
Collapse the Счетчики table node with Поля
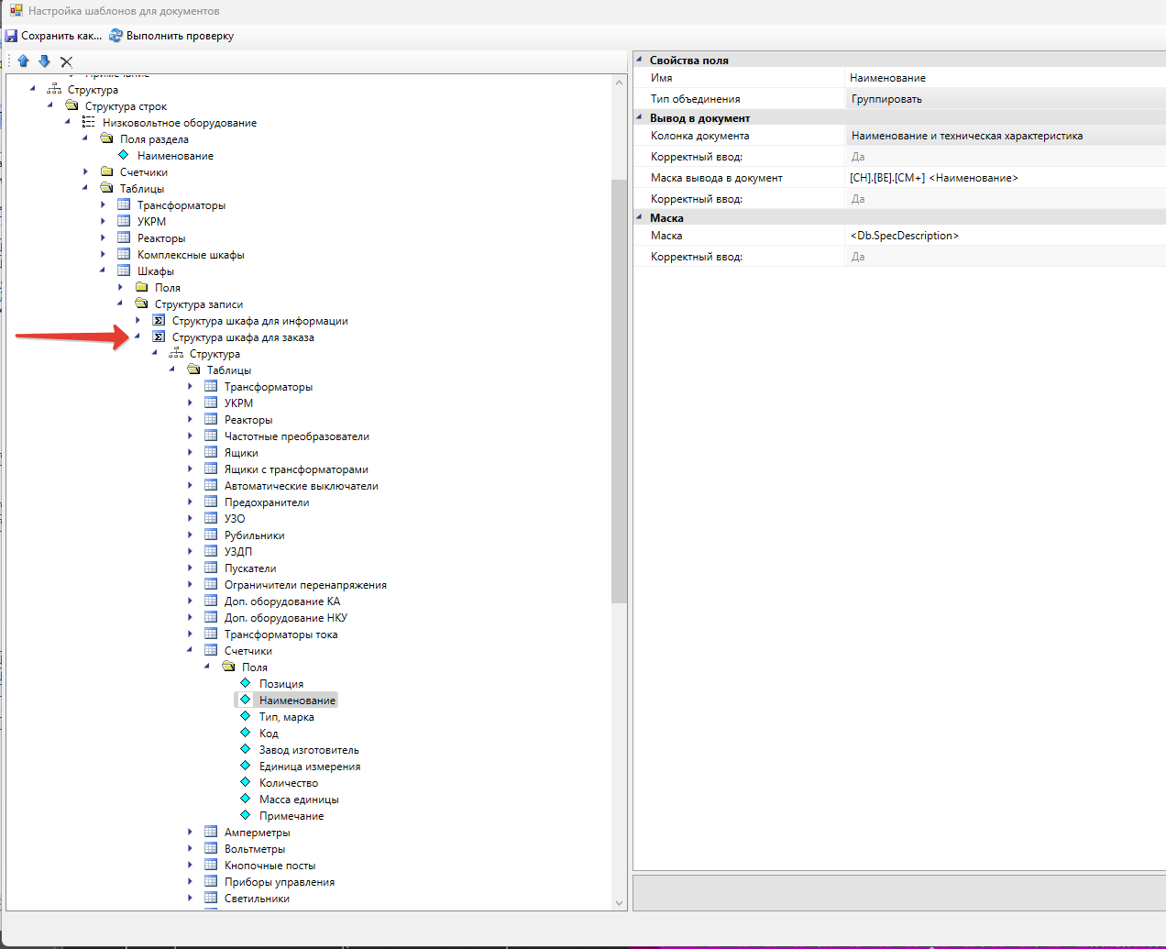click(191, 651)
